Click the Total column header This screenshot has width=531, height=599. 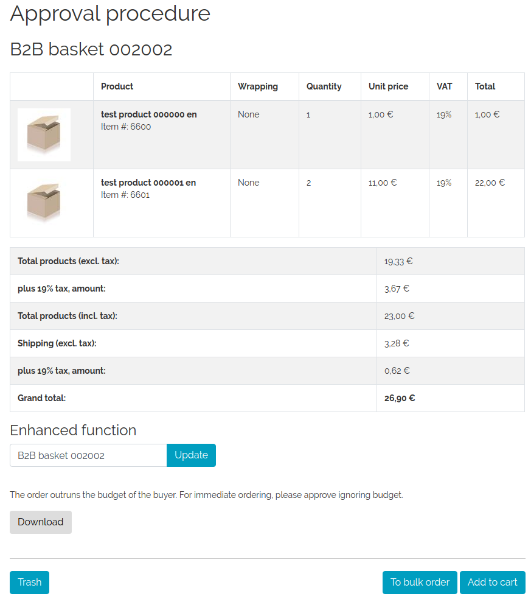485,86
